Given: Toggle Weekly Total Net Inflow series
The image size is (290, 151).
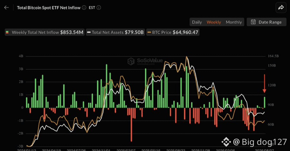Looking at the screenshot, I should coord(44,32).
